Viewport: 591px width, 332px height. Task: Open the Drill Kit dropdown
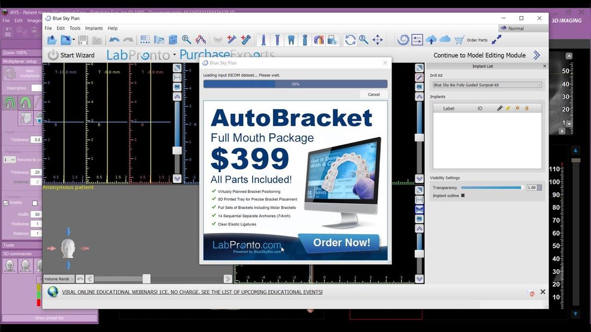[486, 85]
